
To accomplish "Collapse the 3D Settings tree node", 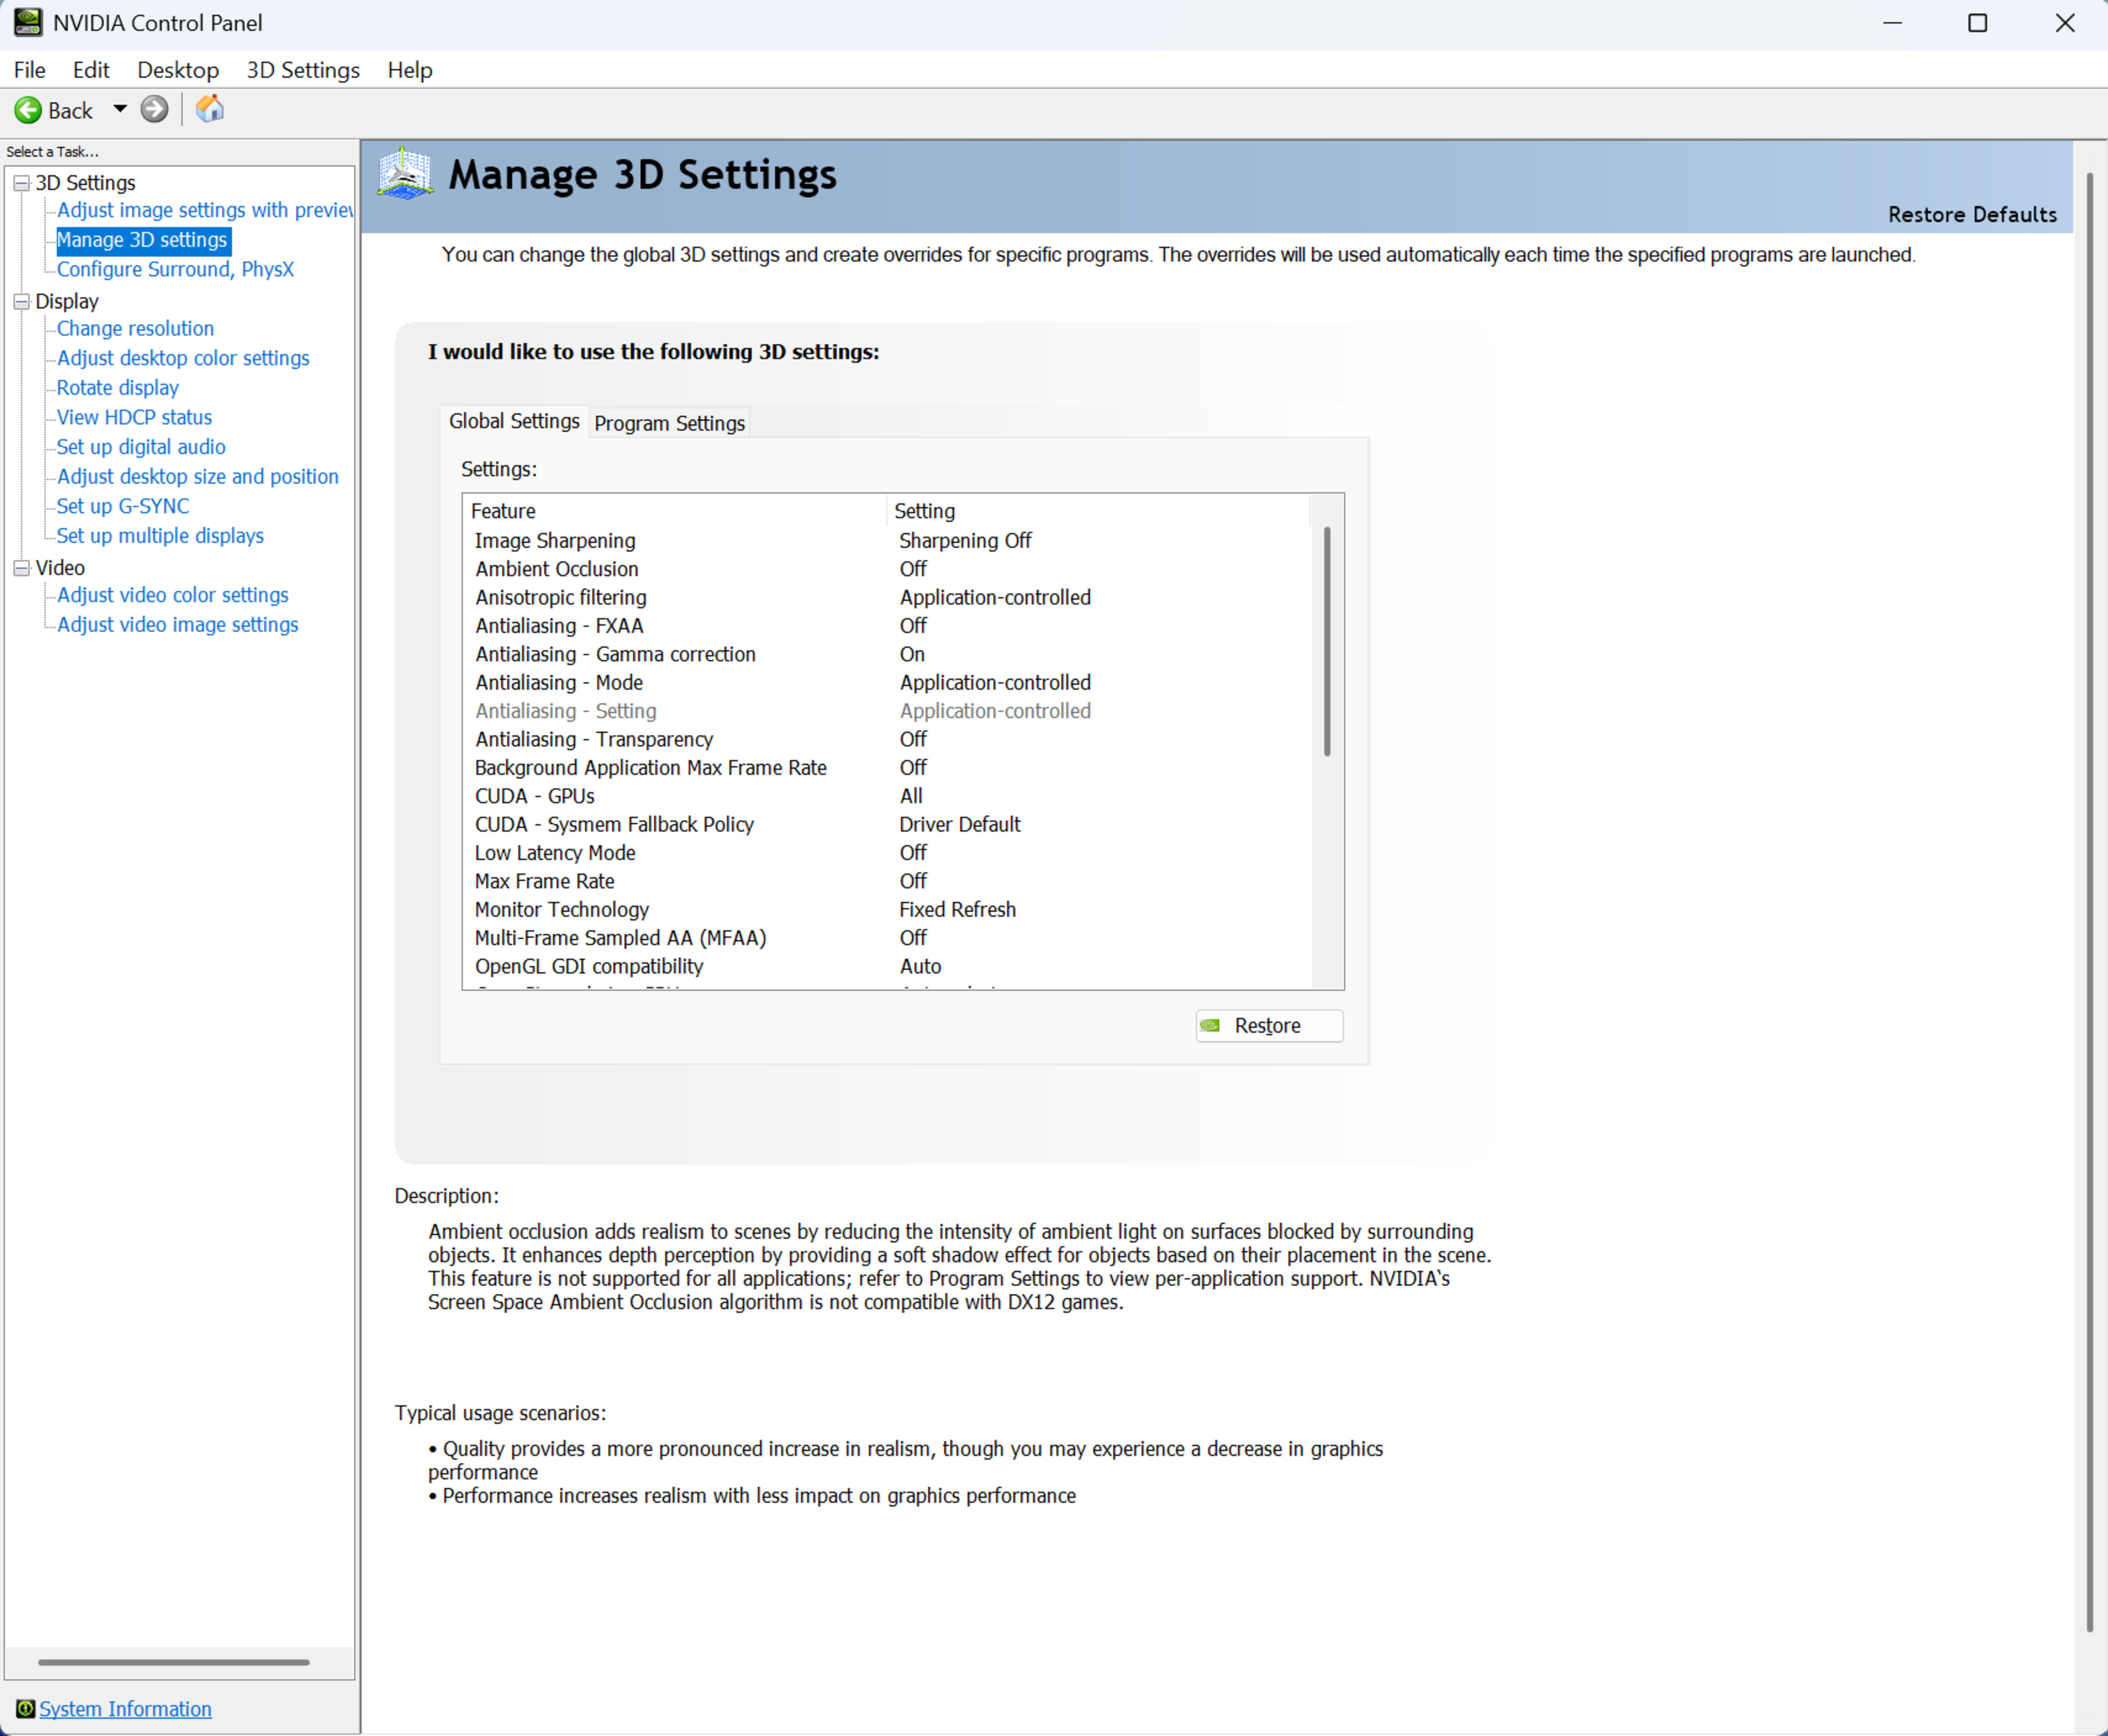I will tap(21, 183).
